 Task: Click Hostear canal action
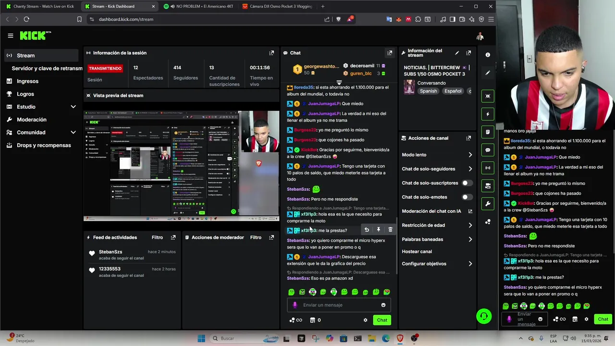(417, 251)
